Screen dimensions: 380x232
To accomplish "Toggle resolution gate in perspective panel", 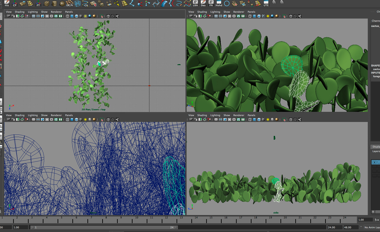I will 225,16.
